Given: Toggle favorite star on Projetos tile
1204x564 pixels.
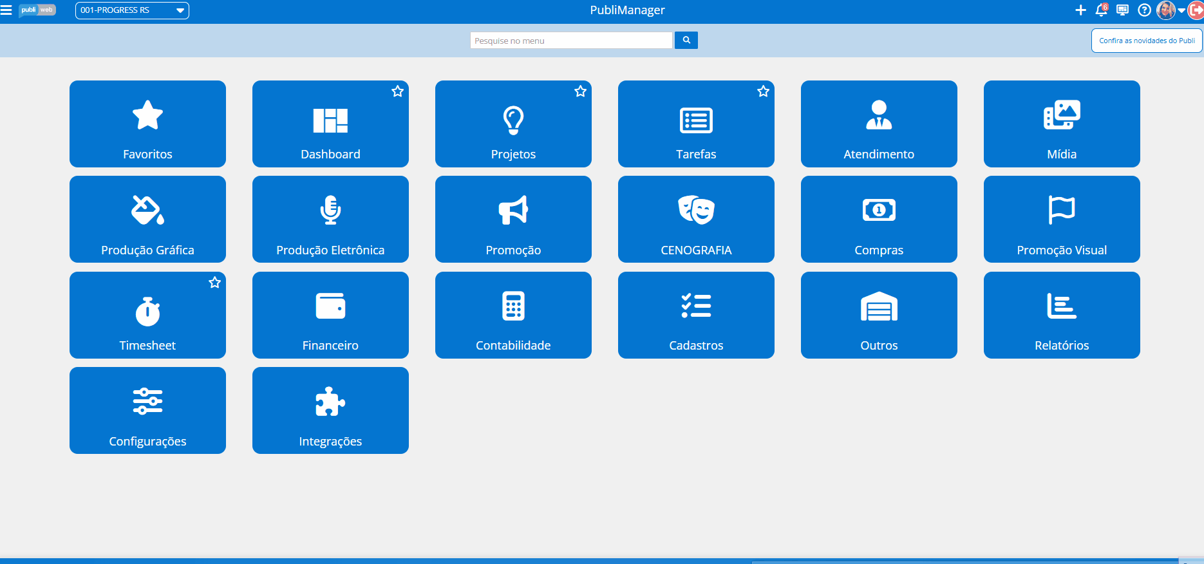Looking at the screenshot, I should (581, 91).
